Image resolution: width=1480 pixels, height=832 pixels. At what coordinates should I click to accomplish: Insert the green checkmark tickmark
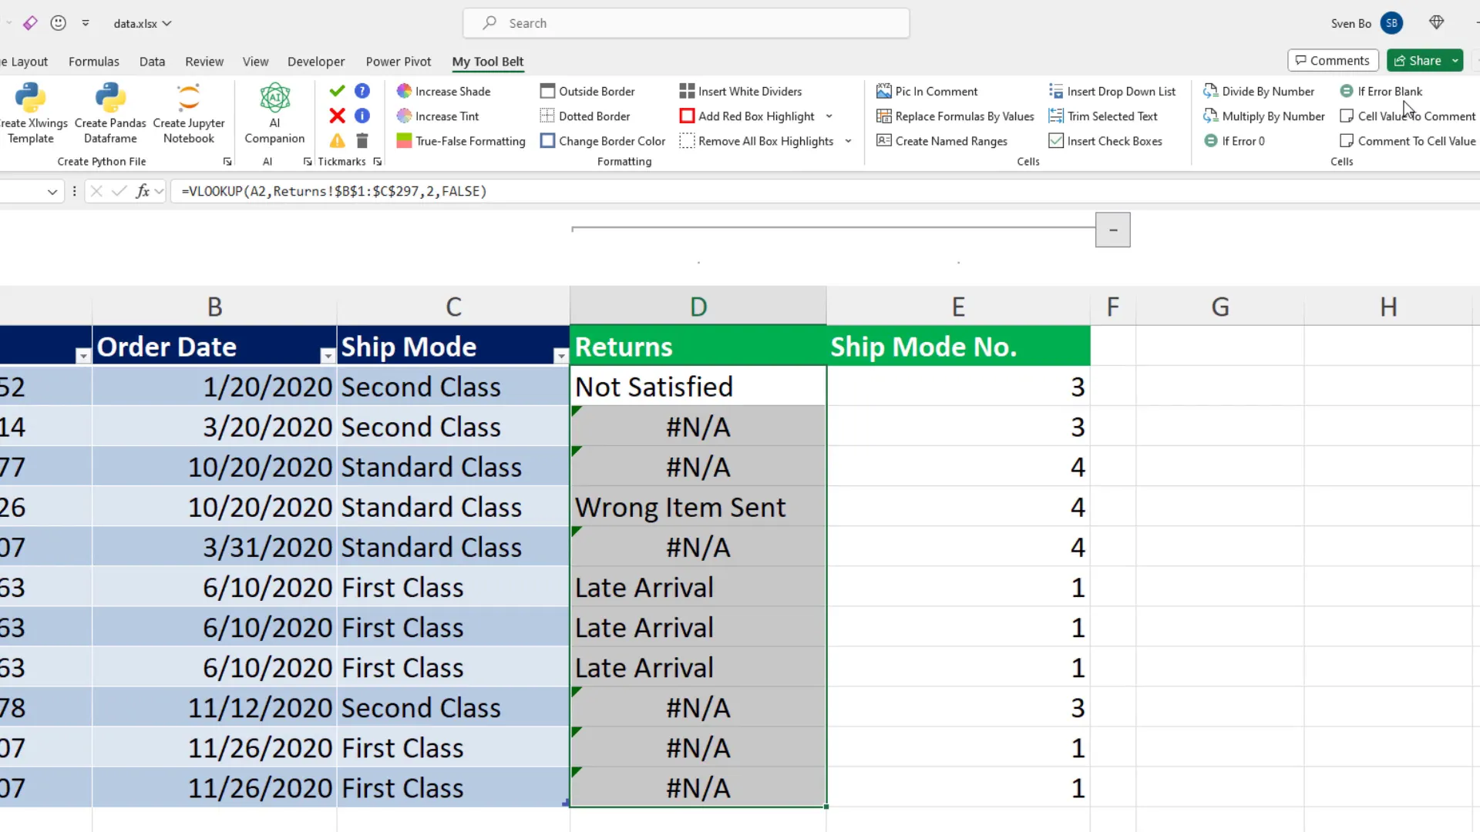point(336,90)
